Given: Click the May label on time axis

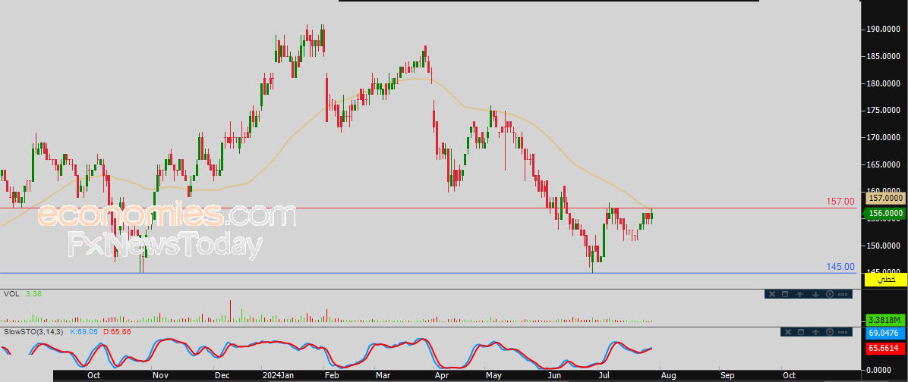Looking at the screenshot, I should pos(493,376).
